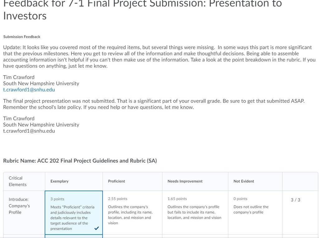Click the Needs Improvement column header
Image resolution: width=319 pixels, height=238 pixels.
[x=185, y=181]
